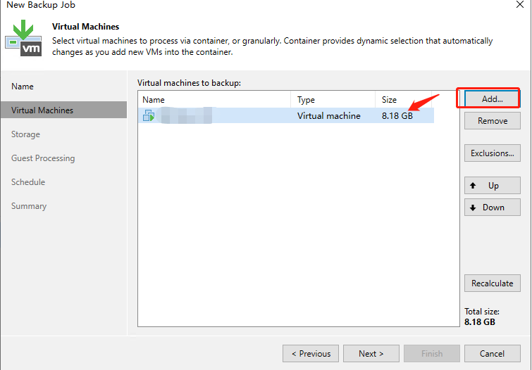
Task: Go to the Guest Processing step
Action: (x=43, y=158)
